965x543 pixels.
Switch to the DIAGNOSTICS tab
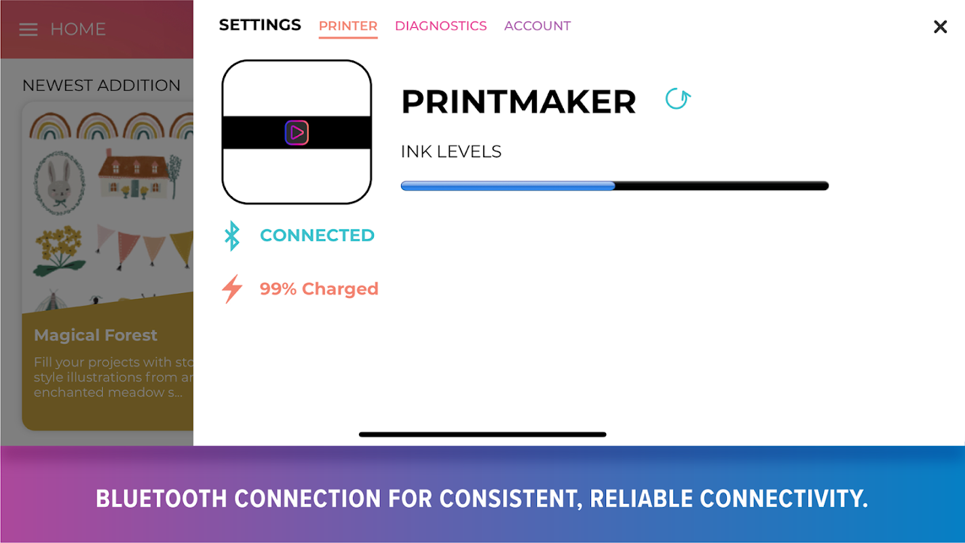click(440, 26)
